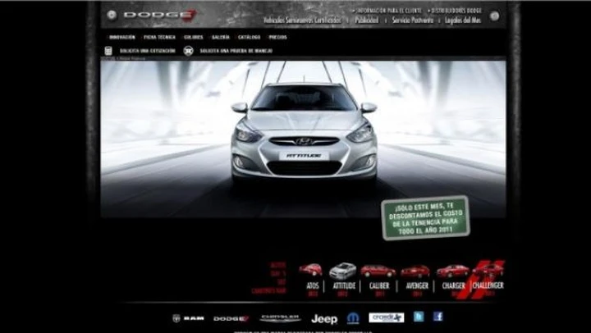Image resolution: width=591 pixels, height=333 pixels.
Task: Select the silver Attitude car thumbnail
Action: pos(342,271)
